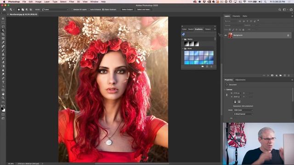
Task: Add layer mask icon in Layers panel
Action: click(272, 75)
